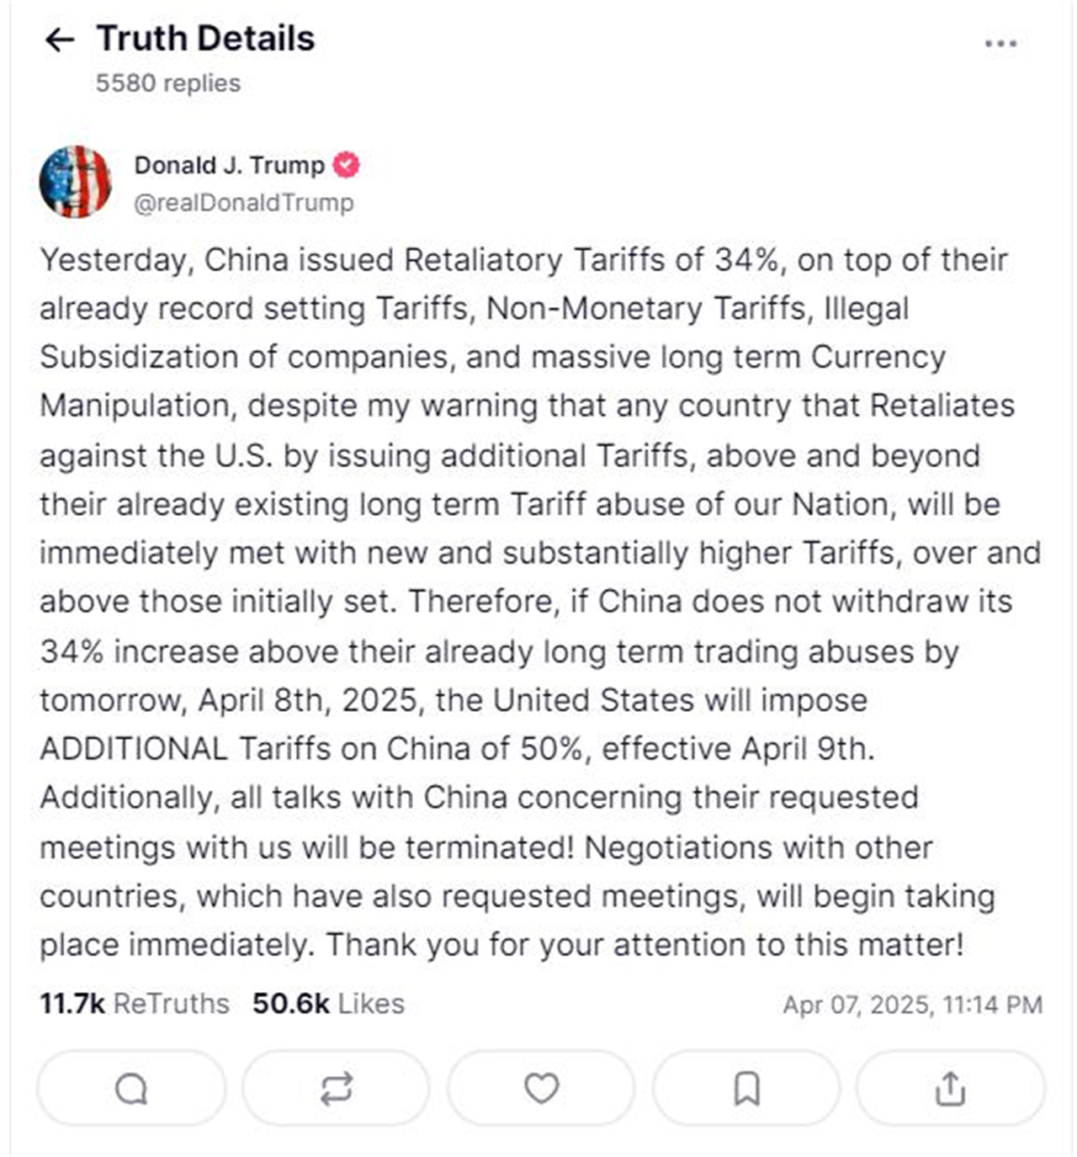Click the Apr 07, 2025 timestamp
This screenshot has height=1157, width=1077.
click(912, 1005)
